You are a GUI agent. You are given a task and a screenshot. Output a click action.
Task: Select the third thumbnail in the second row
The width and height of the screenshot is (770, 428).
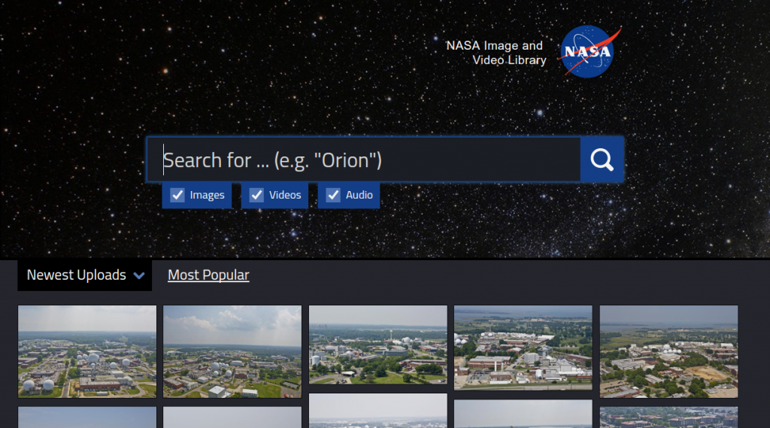pyautogui.click(x=377, y=411)
